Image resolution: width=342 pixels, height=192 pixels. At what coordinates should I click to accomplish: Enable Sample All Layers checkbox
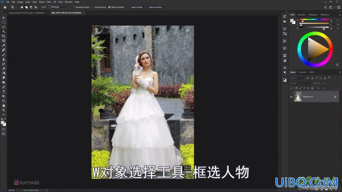tap(74, 7)
